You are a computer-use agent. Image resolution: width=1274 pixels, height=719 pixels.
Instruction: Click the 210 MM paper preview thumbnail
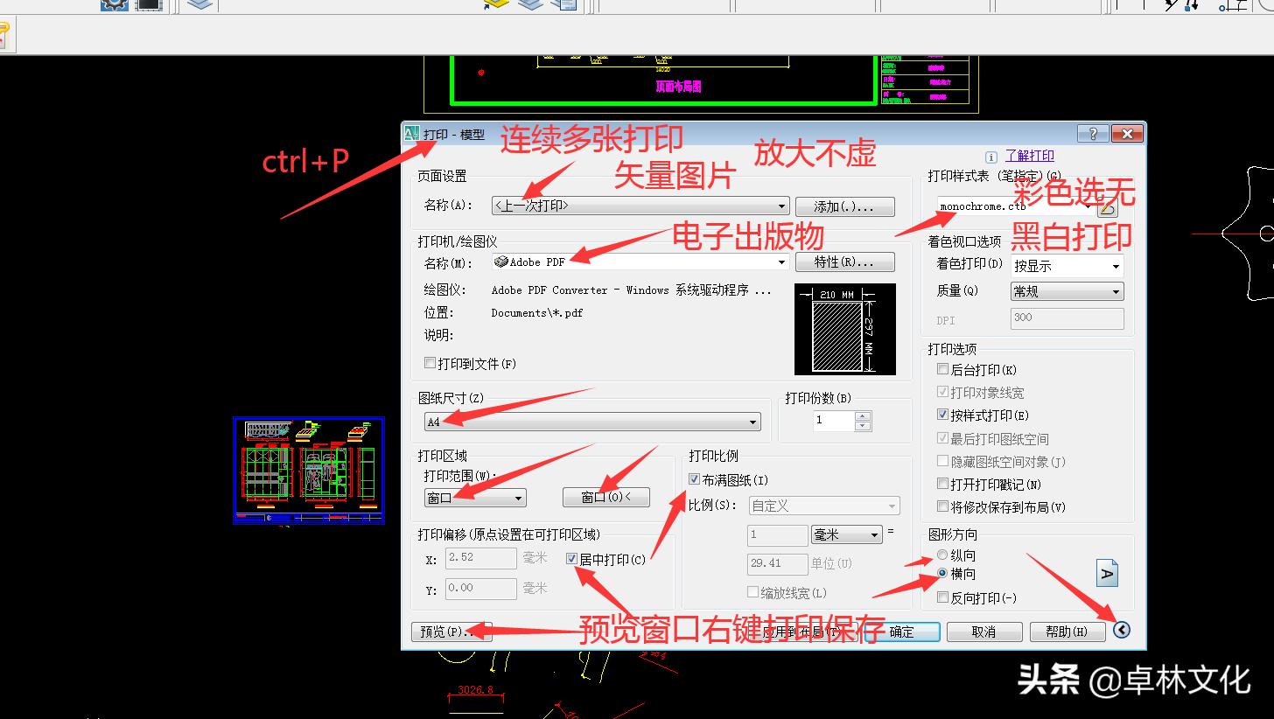pyautogui.click(x=844, y=330)
